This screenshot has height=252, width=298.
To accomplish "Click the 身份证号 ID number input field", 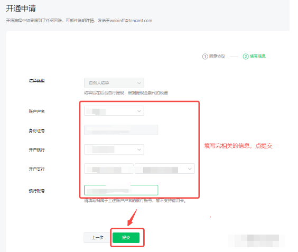I will click(x=121, y=130).
